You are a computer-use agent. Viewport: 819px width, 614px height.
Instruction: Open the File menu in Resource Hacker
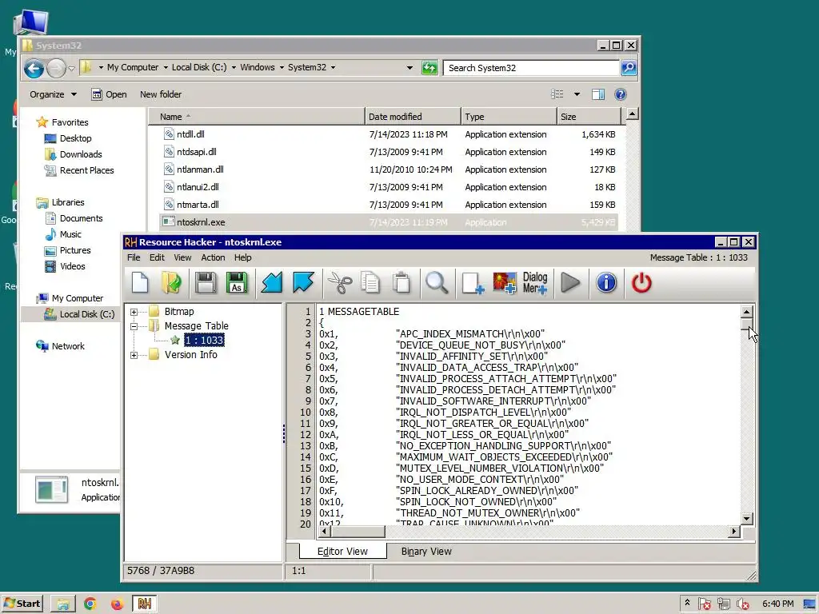click(x=134, y=257)
